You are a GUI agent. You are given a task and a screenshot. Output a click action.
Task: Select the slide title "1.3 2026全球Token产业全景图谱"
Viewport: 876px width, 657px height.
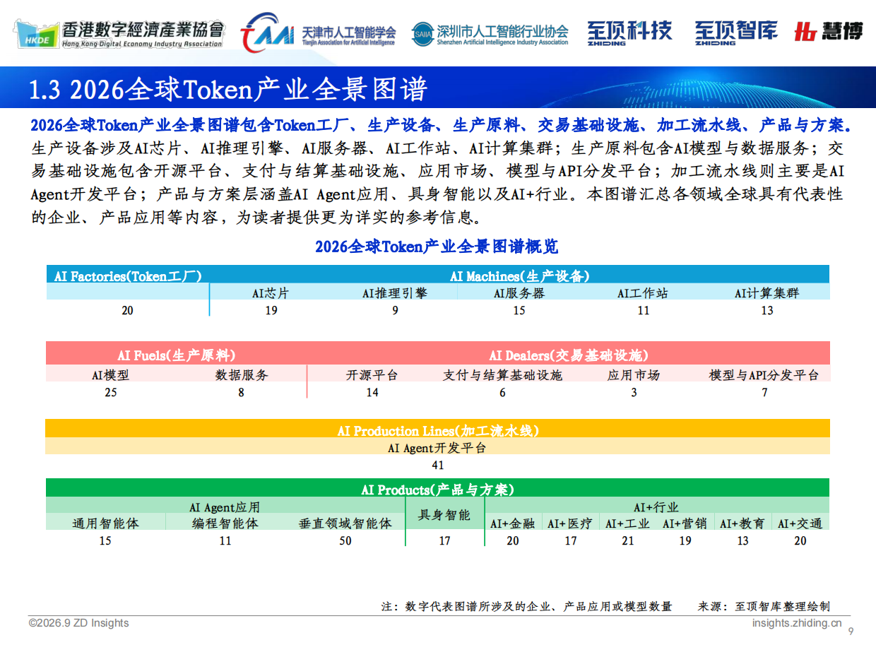click(228, 90)
